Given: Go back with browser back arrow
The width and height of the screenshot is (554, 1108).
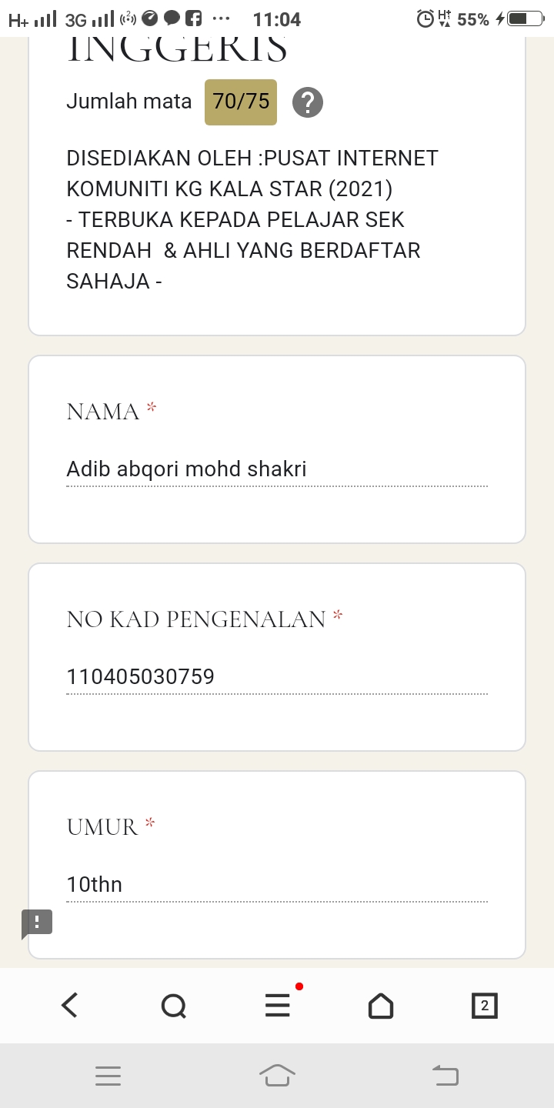Looking at the screenshot, I should (x=70, y=1005).
